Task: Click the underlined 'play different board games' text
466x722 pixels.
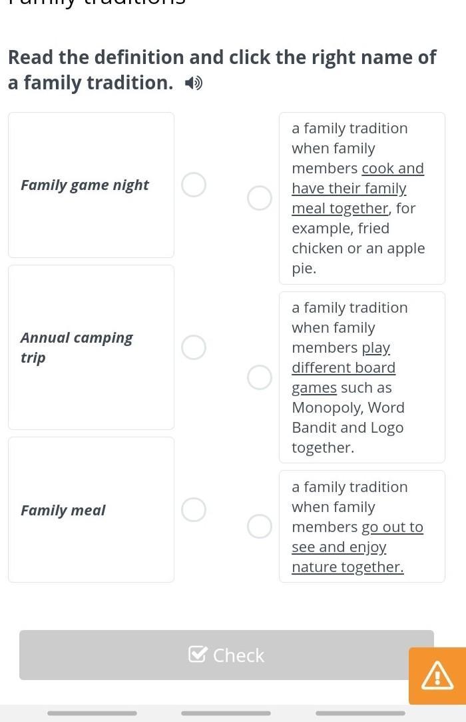Action: [344, 368]
